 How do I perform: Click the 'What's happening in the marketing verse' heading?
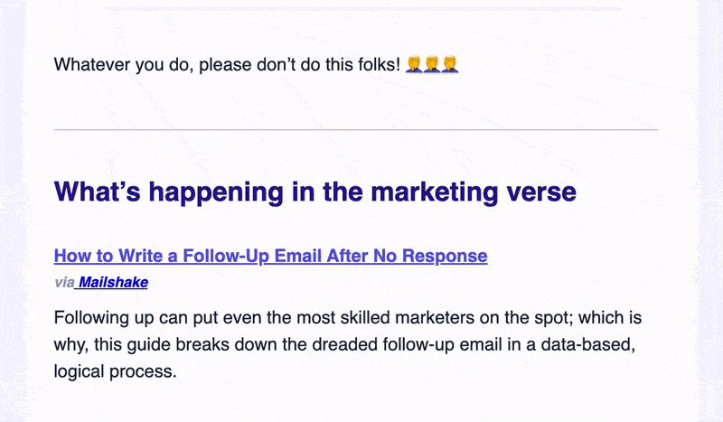tap(315, 192)
